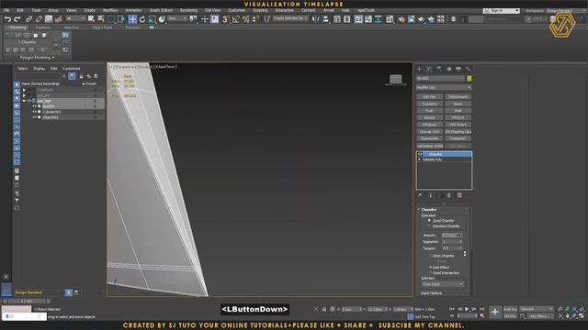Viewport: 588px width, 330px height.
Task: Toggle visibility eye of Chamfer modifier
Action: pos(420,154)
